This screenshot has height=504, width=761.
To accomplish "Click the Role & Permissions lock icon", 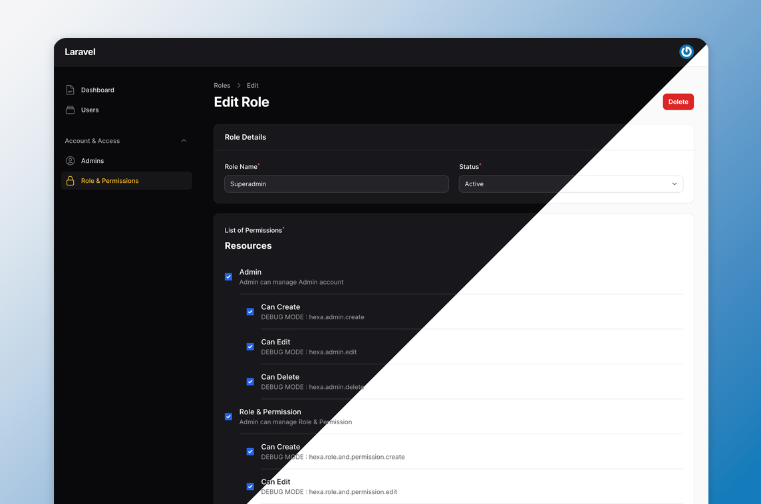I will (70, 180).
